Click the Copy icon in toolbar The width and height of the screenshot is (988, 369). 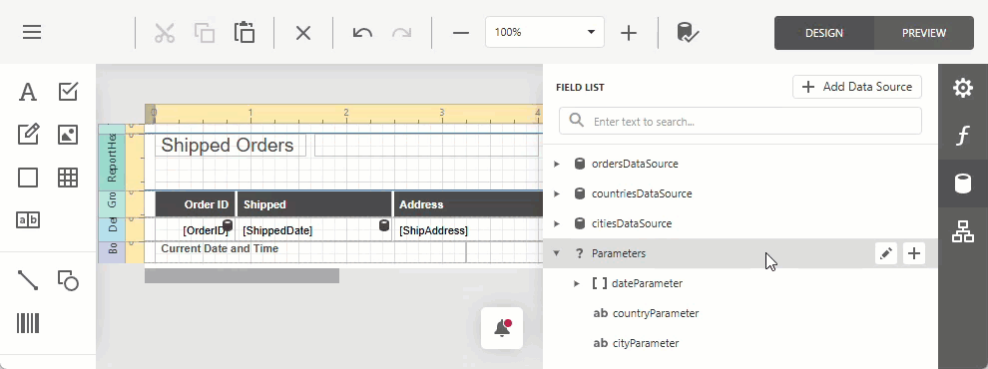tap(205, 33)
